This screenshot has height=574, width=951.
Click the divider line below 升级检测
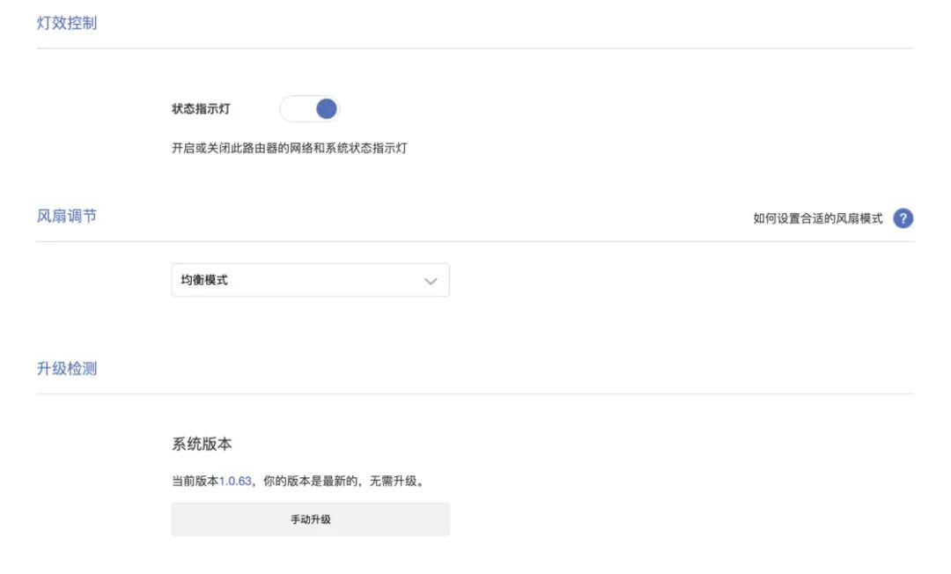coord(475,394)
